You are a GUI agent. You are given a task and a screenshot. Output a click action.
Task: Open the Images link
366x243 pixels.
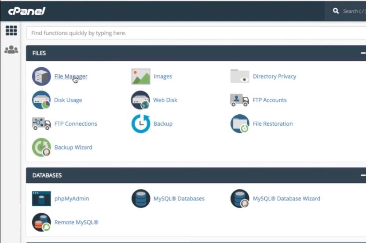[163, 76]
